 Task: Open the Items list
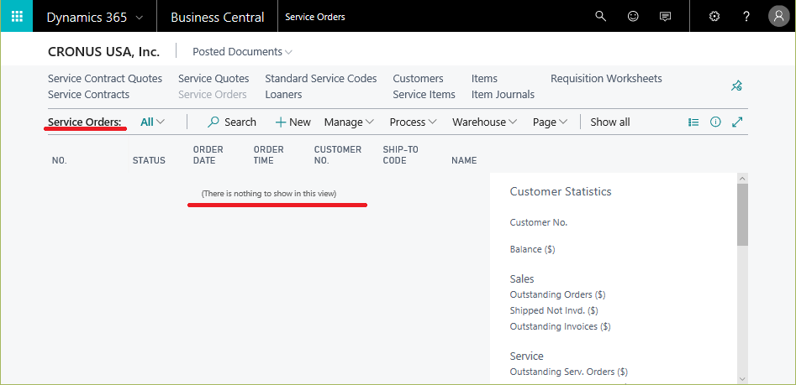click(484, 79)
